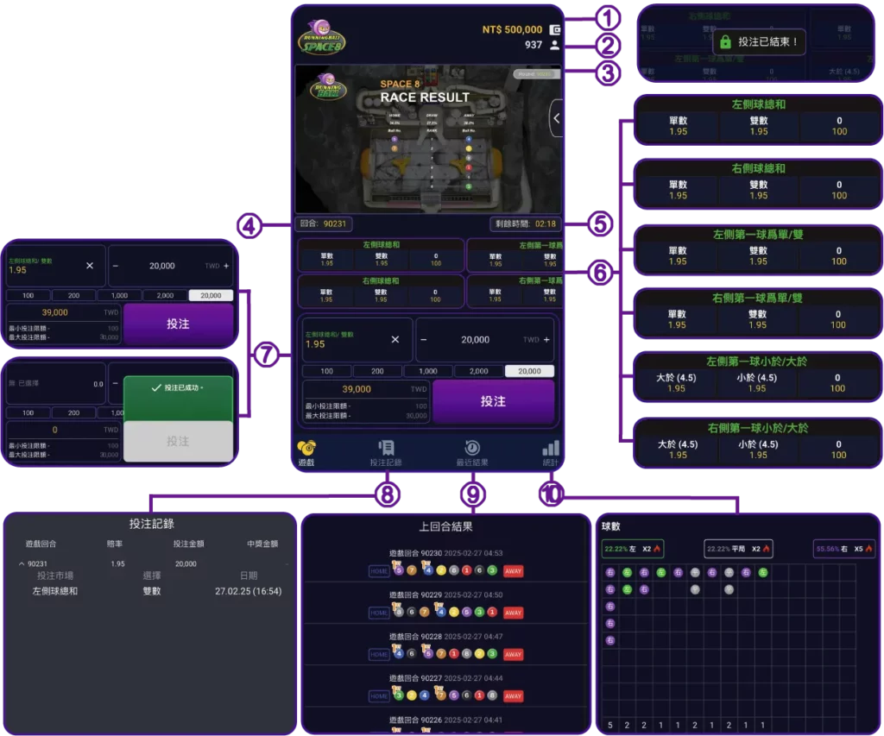The width and height of the screenshot is (884, 736).
Task: Select the 2,000 chip in center bet slip
Action: [x=478, y=371]
